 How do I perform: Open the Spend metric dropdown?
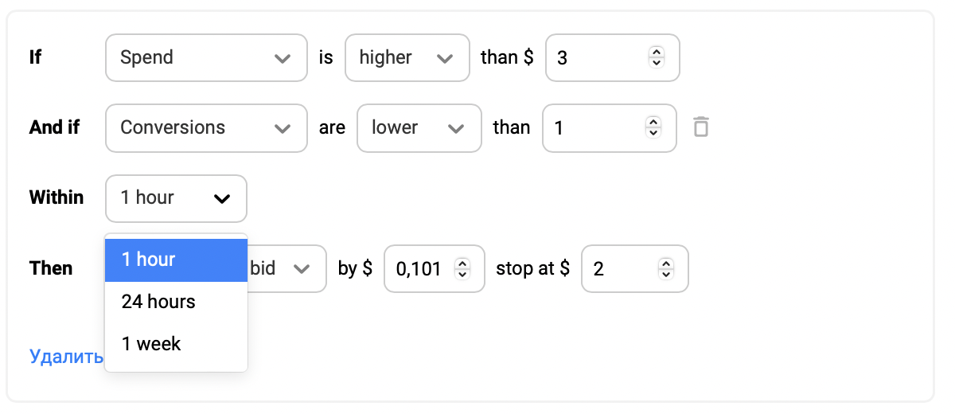click(x=206, y=57)
